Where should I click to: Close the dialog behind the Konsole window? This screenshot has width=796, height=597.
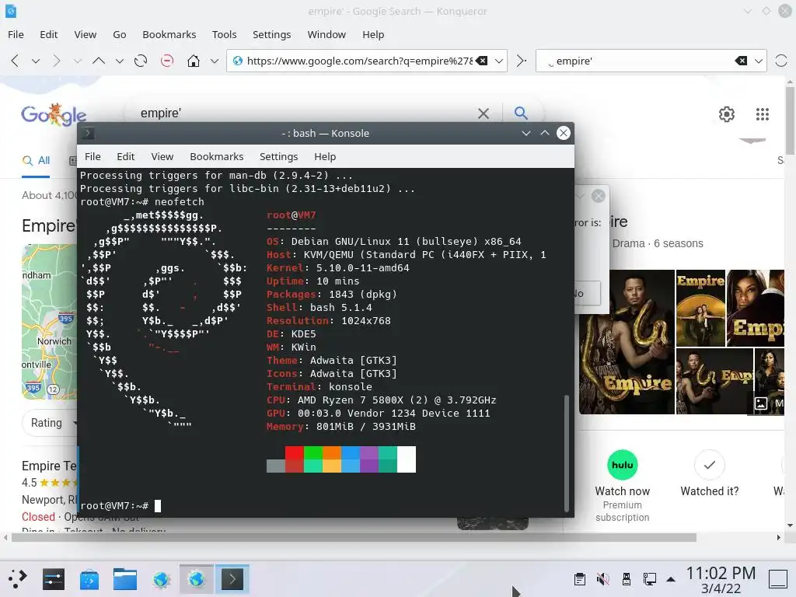point(599,196)
